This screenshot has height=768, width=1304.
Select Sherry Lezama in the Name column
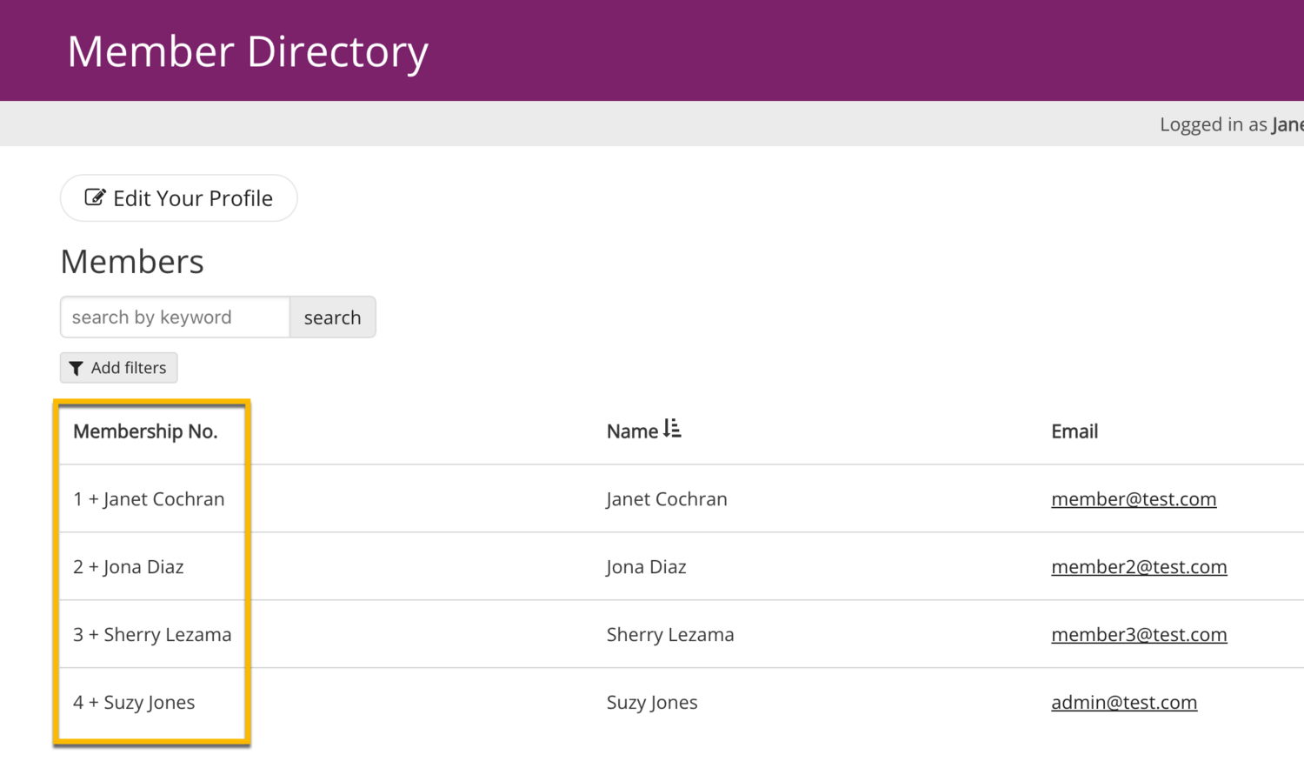(669, 635)
